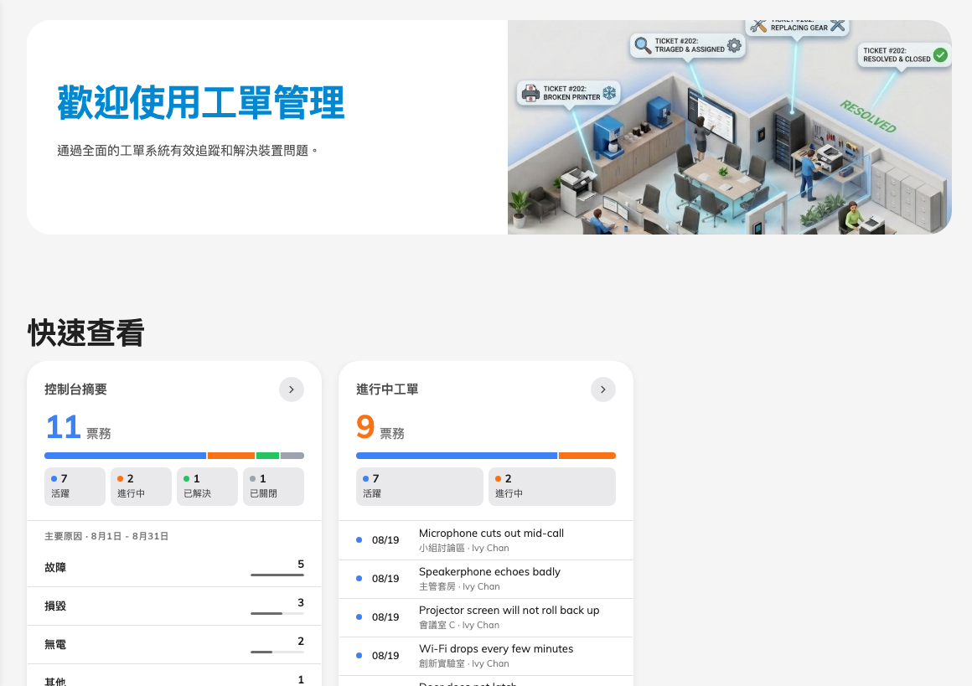Image resolution: width=972 pixels, height=686 pixels.
Task: Select the 1 已解決 status chip
Action: [x=207, y=487]
